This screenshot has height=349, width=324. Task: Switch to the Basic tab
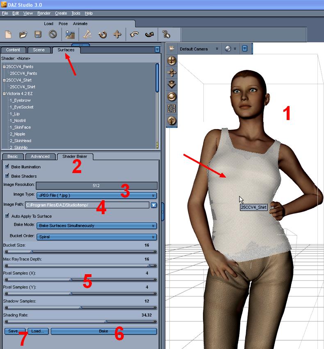pos(13,157)
